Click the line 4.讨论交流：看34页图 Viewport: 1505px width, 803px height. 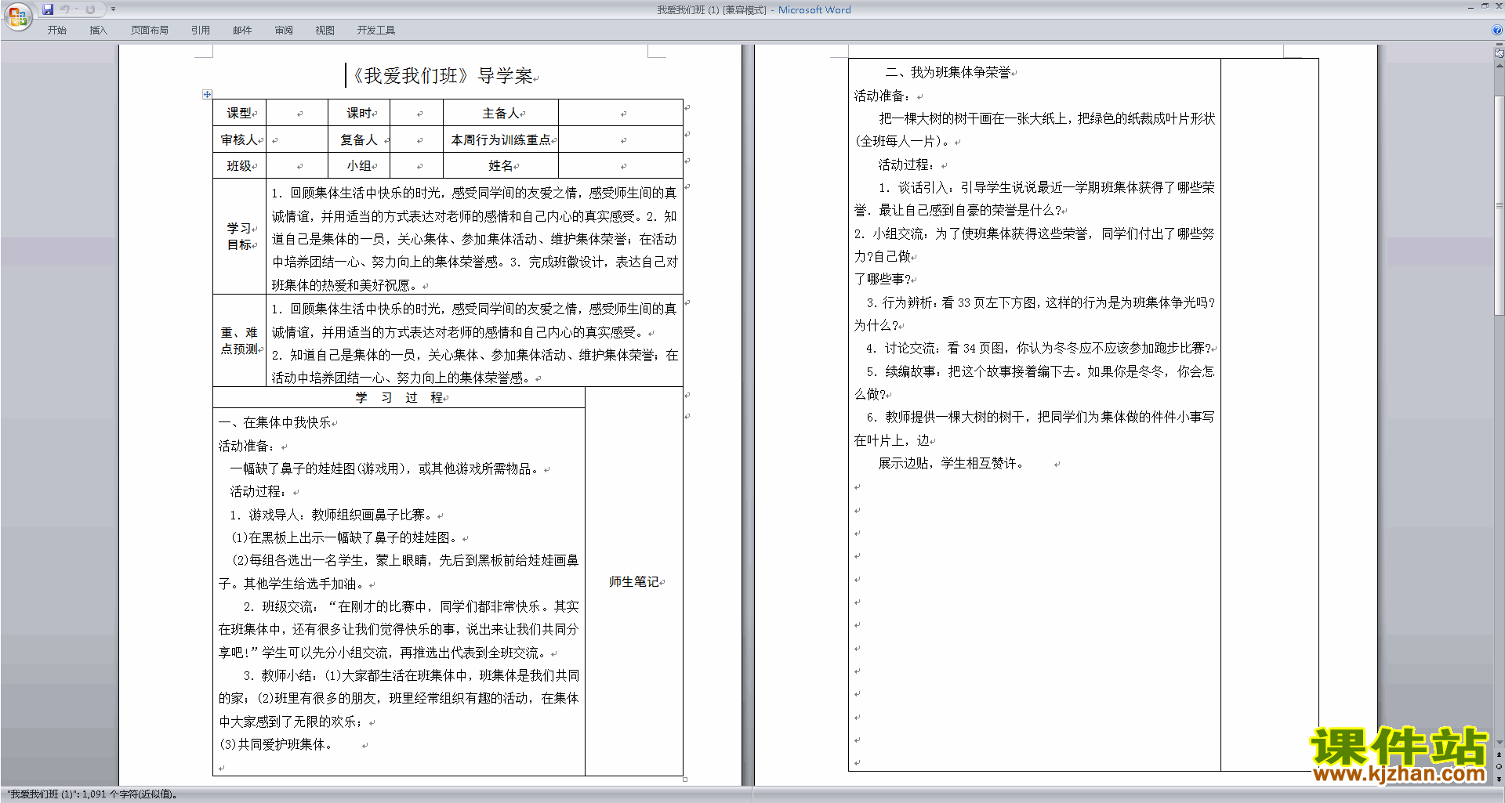(1039, 348)
